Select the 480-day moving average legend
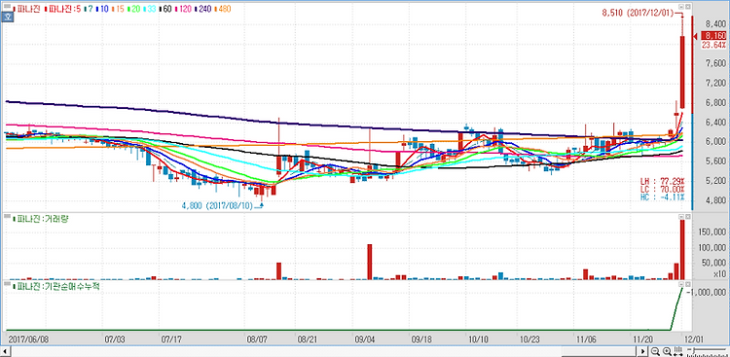Screen dimensions: 730x357 point(224,9)
